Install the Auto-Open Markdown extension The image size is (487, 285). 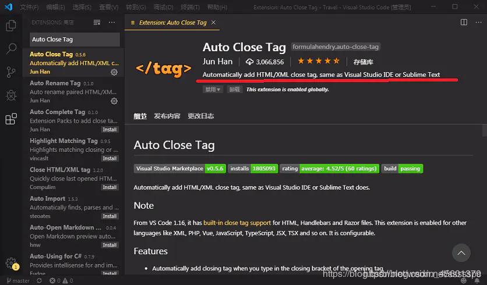click(x=110, y=245)
